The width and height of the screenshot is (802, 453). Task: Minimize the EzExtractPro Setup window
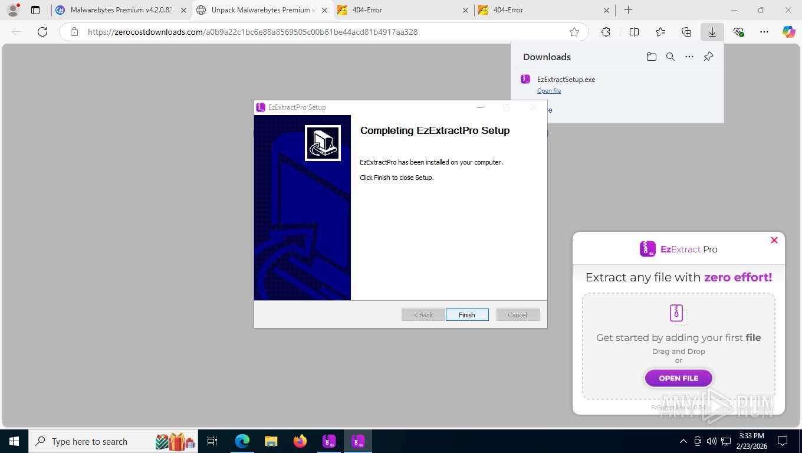tap(479, 107)
